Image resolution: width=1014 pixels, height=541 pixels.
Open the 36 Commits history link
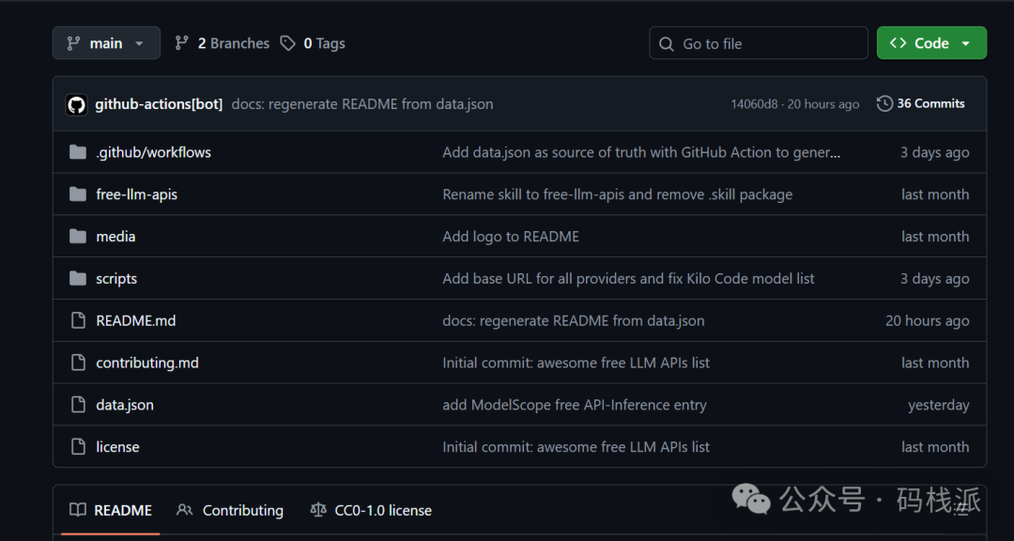click(929, 103)
